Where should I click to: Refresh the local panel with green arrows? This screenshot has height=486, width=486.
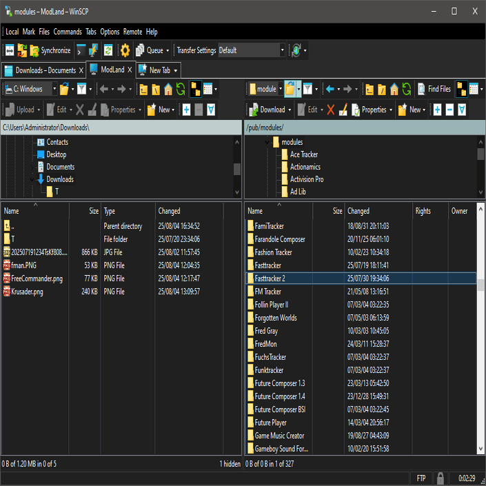click(181, 89)
